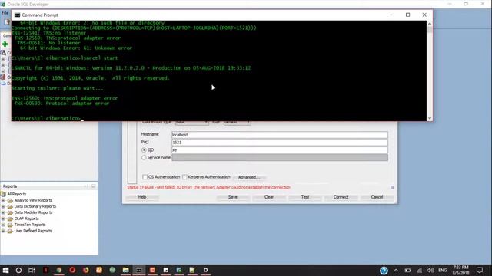The image size is (492, 276).
Task: Click the Cancel button in dialog
Action: [377, 197]
